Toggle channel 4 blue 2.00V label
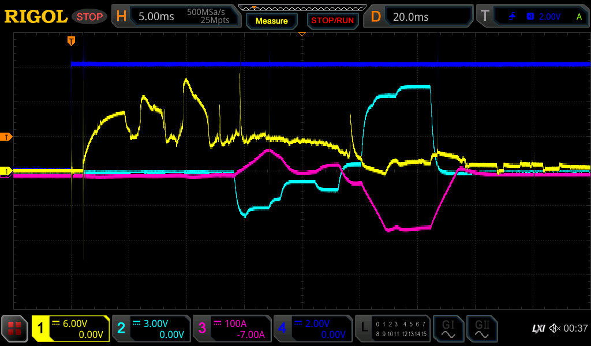The height and width of the screenshot is (346, 591). tap(312, 329)
